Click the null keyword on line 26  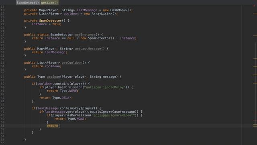tap(71, 38)
